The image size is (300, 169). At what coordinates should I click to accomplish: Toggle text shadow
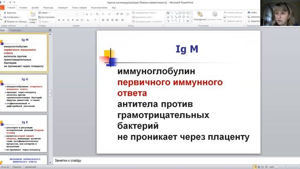[x=73, y=20]
